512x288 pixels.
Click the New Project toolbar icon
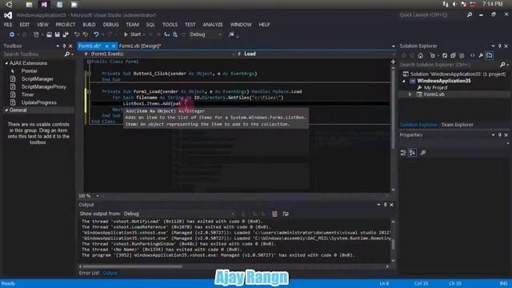[x=36, y=34]
